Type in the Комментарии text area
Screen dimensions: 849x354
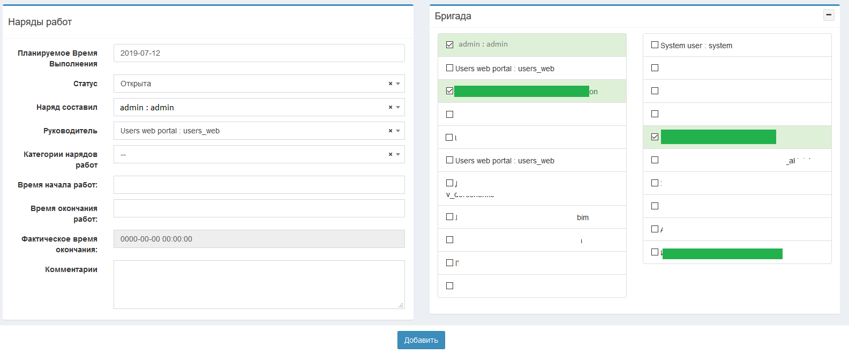pyautogui.click(x=259, y=284)
